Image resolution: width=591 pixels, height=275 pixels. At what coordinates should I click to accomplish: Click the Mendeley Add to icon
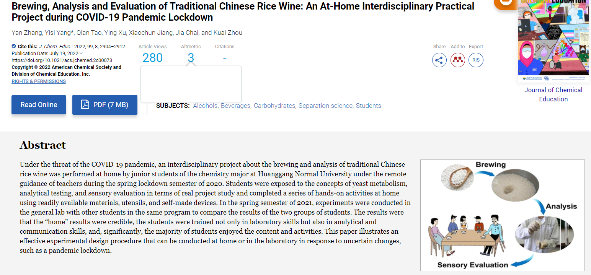[457, 60]
